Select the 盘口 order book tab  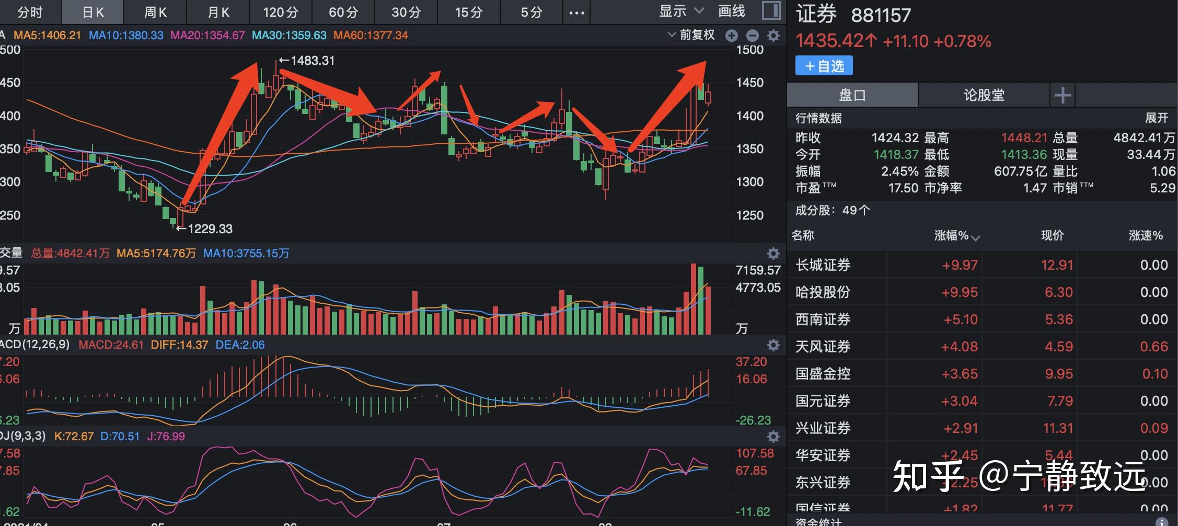tap(852, 95)
